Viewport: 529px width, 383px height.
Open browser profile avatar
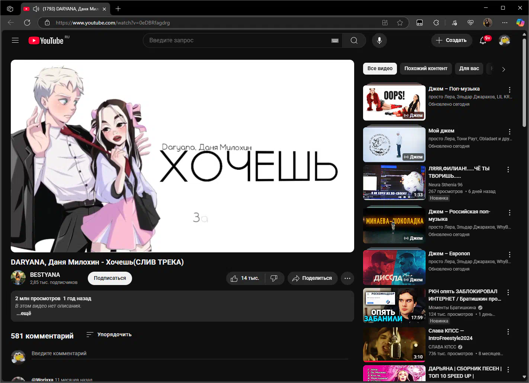point(487,23)
